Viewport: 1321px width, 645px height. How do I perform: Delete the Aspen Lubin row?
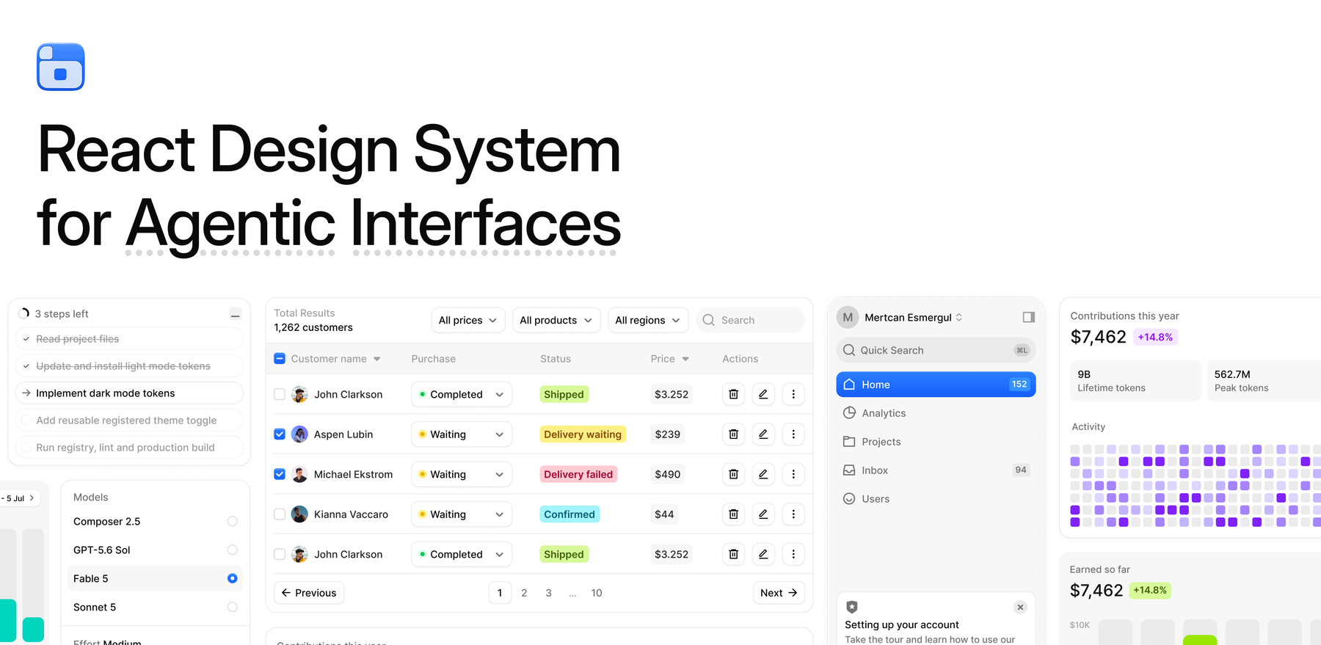tap(733, 434)
